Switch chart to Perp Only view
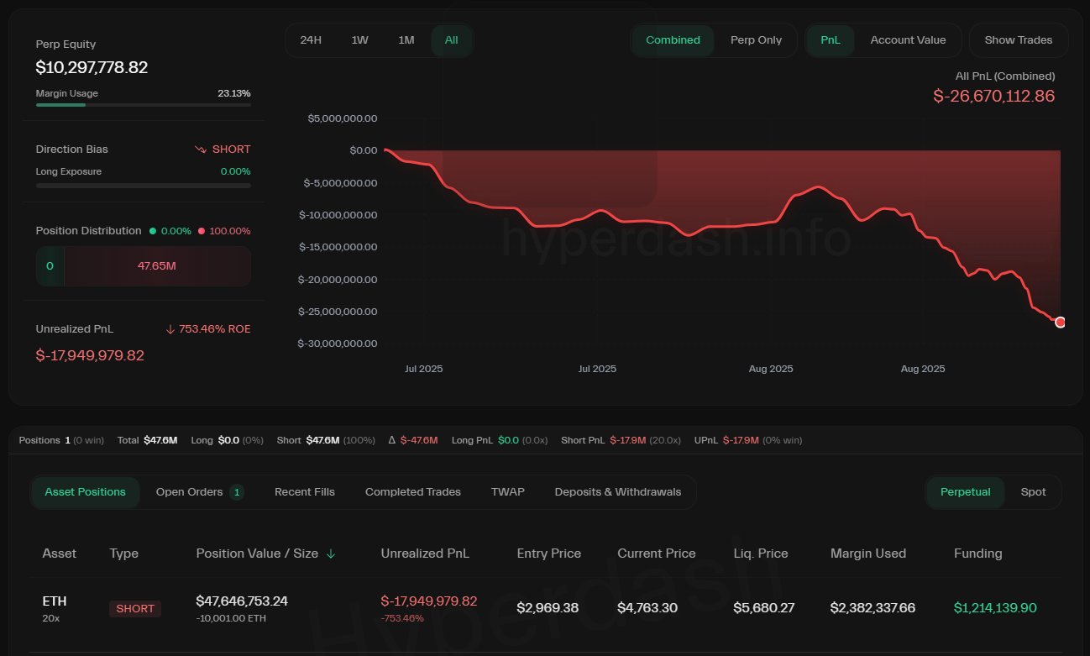 point(756,40)
